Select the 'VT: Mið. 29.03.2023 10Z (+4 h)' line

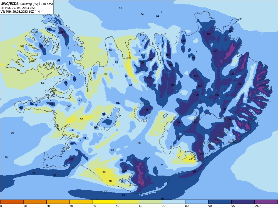tap(22, 12)
